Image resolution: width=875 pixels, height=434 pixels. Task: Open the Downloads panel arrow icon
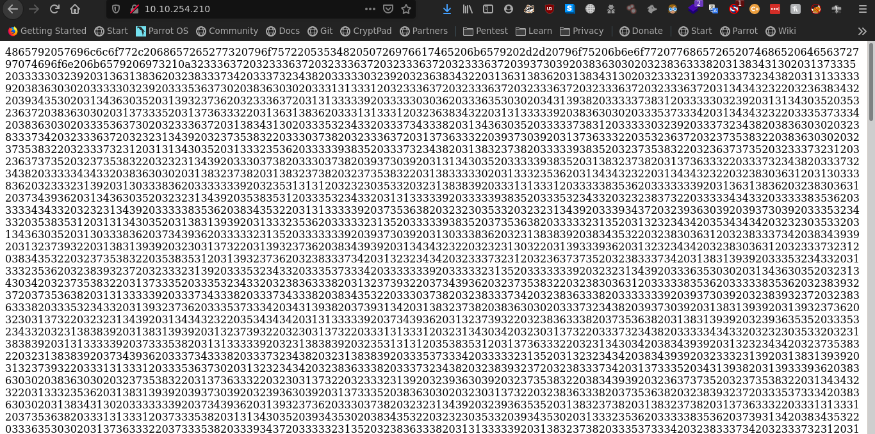(x=447, y=9)
